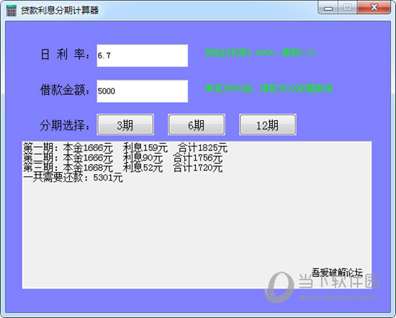Click the 一共需要还款 total line

[73, 178]
